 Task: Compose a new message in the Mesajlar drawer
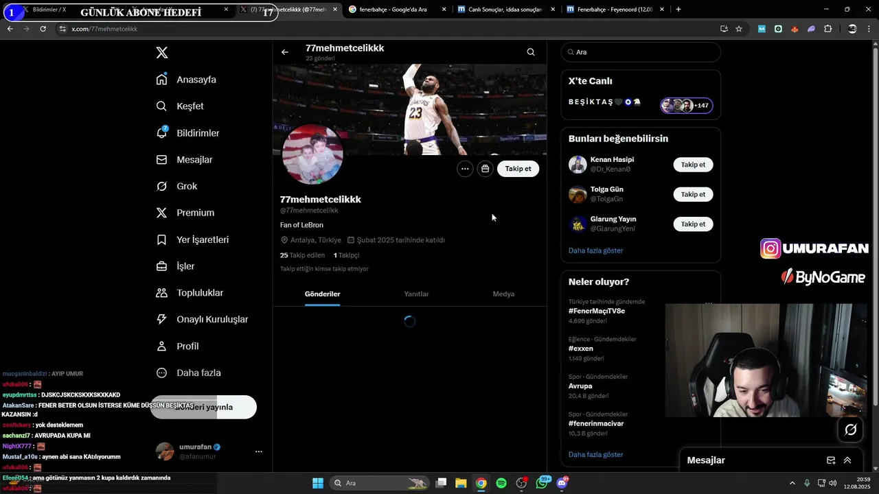[831, 460]
